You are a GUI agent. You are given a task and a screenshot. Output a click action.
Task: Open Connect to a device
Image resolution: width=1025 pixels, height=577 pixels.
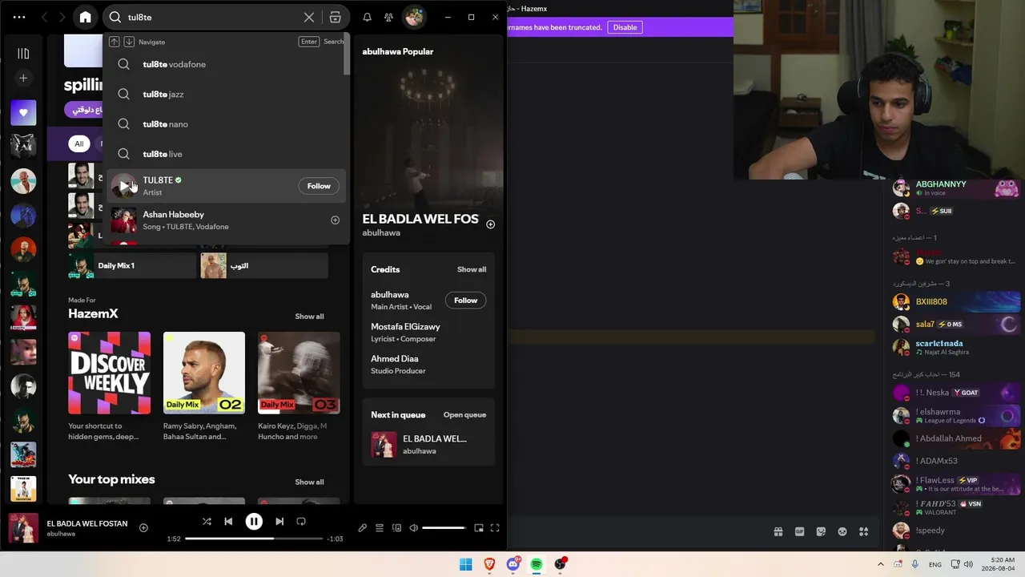pos(396,528)
